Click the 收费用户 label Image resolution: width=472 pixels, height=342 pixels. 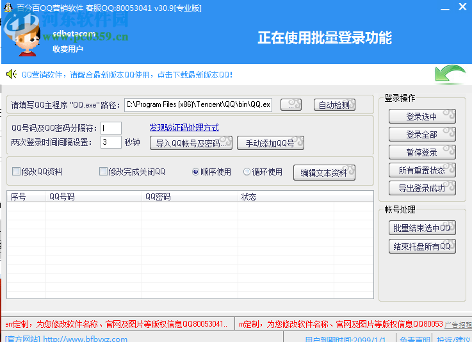coord(68,49)
